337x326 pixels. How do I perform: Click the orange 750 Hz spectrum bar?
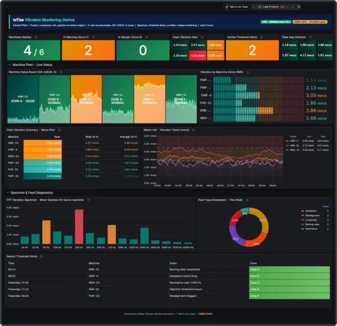pyautogui.click(x=112, y=235)
